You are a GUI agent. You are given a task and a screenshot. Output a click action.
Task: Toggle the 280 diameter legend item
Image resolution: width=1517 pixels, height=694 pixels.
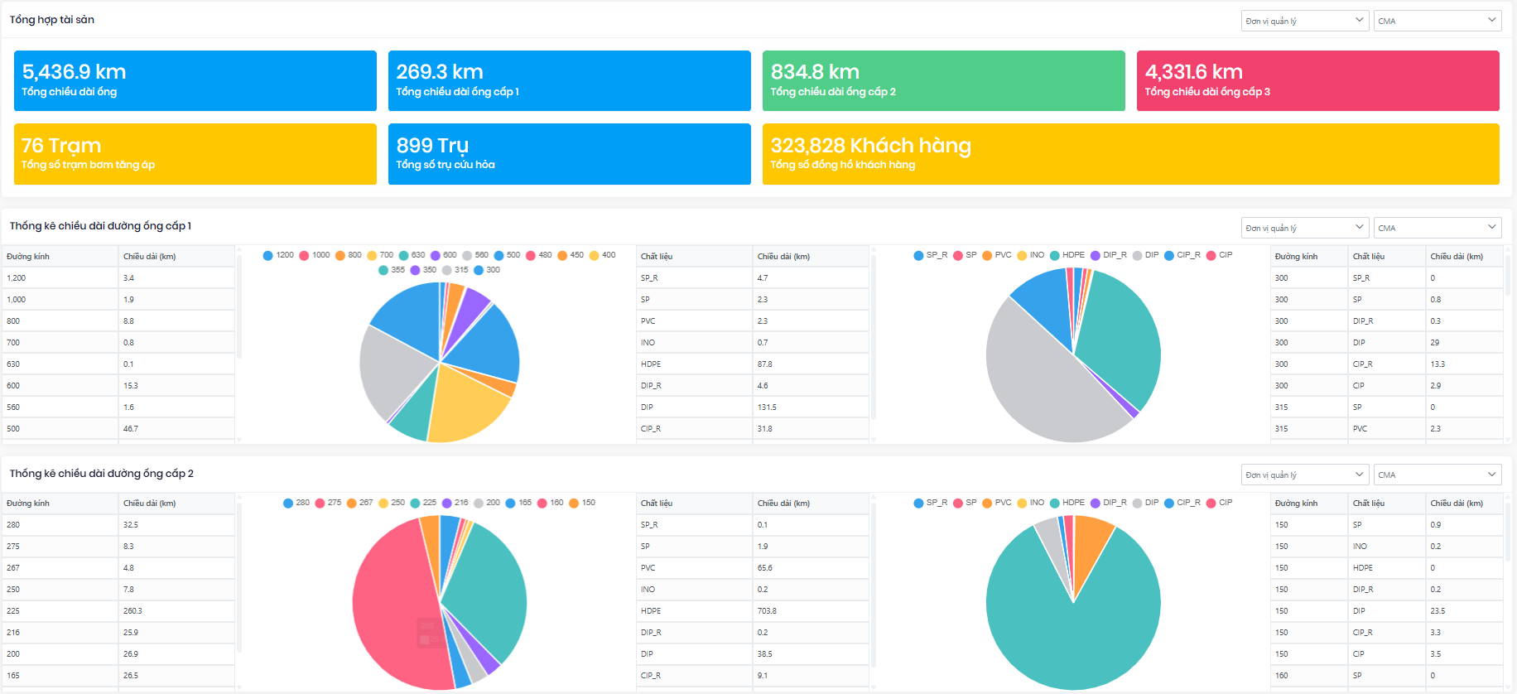pos(296,503)
